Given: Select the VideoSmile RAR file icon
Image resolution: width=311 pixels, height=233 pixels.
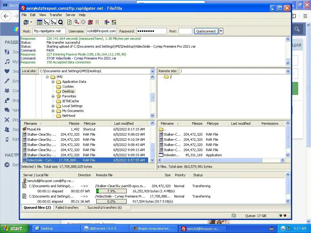Looking at the screenshot, I should tap(24, 160).
